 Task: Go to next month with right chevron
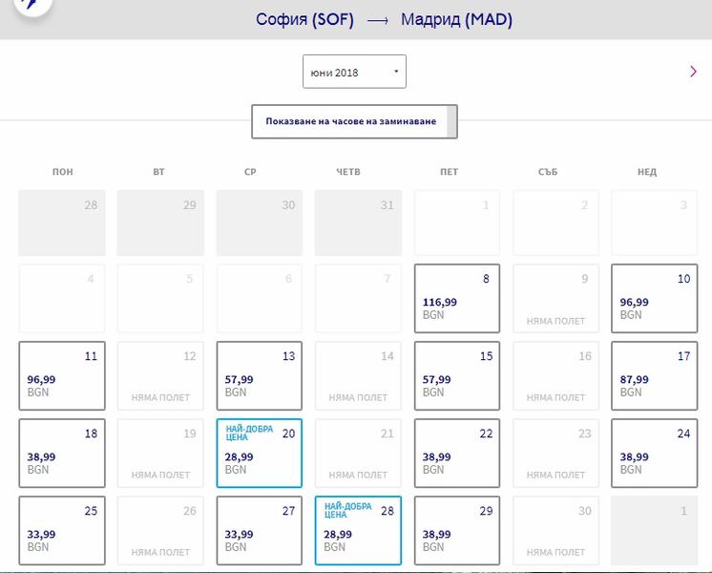click(693, 72)
